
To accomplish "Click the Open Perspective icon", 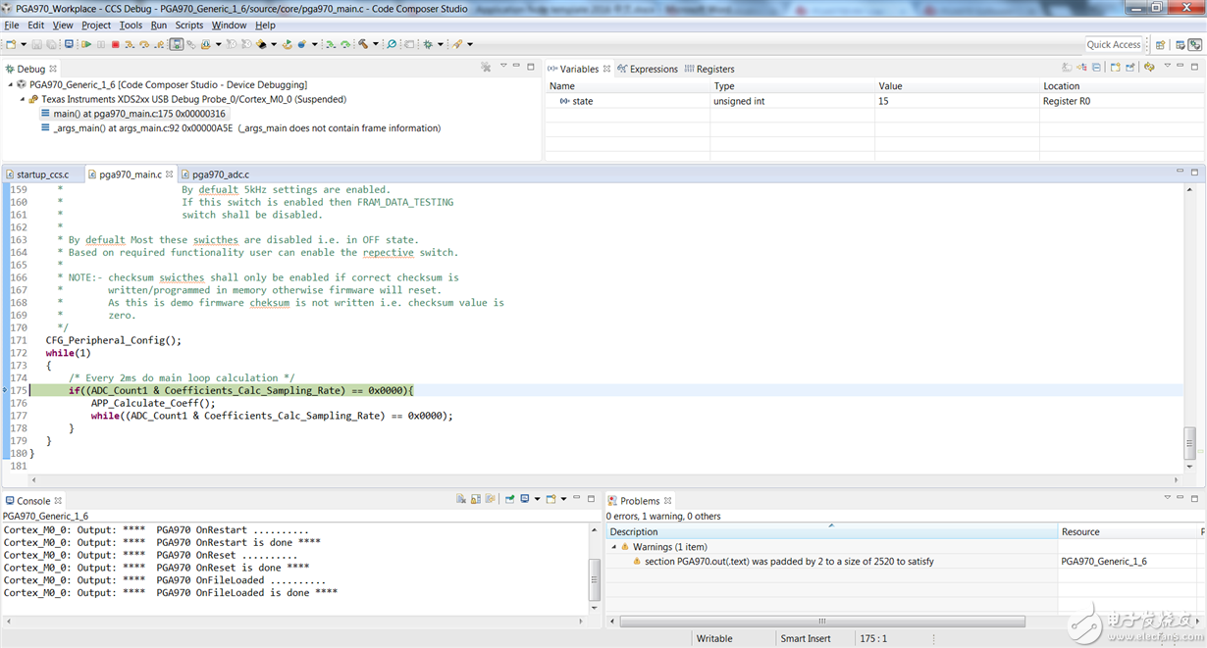I will (x=1161, y=44).
